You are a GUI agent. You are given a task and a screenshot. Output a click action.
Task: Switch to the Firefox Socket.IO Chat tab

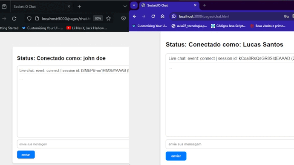coord(39,6)
